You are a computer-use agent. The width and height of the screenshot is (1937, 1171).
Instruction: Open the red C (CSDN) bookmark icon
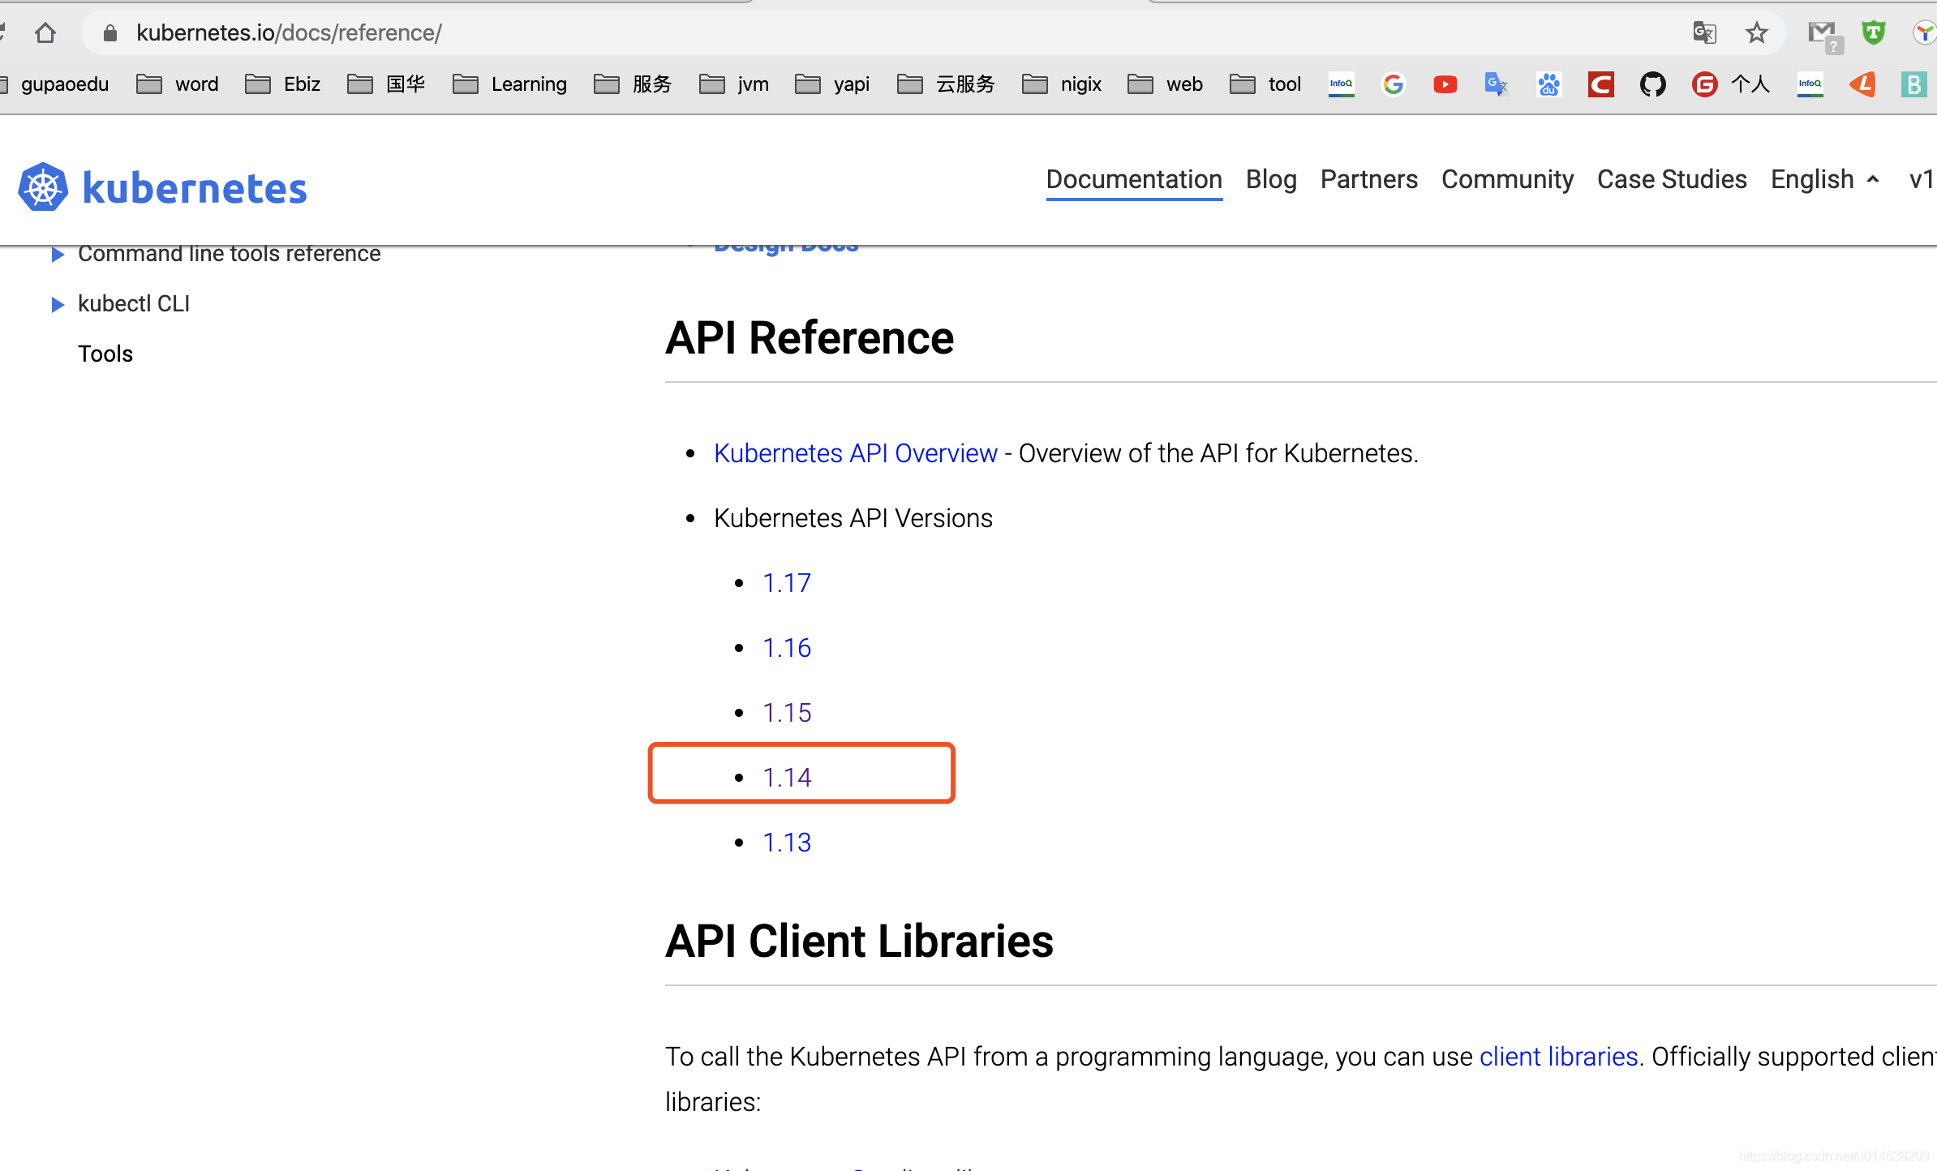1600,84
